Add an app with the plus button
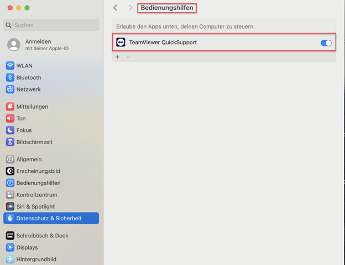345x265 pixels. coord(117,57)
